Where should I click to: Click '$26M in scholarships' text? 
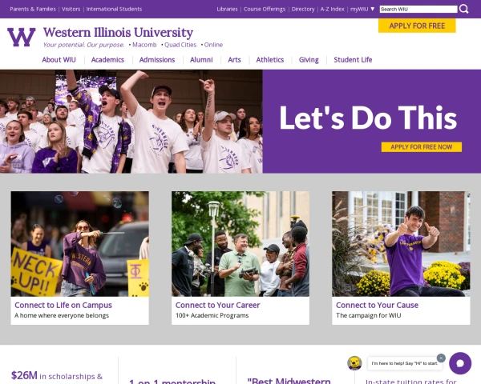click(x=57, y=376)
